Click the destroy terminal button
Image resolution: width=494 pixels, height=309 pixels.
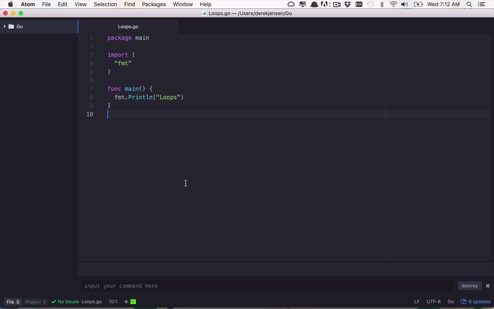pyautogui.click(x=470, y=286)
